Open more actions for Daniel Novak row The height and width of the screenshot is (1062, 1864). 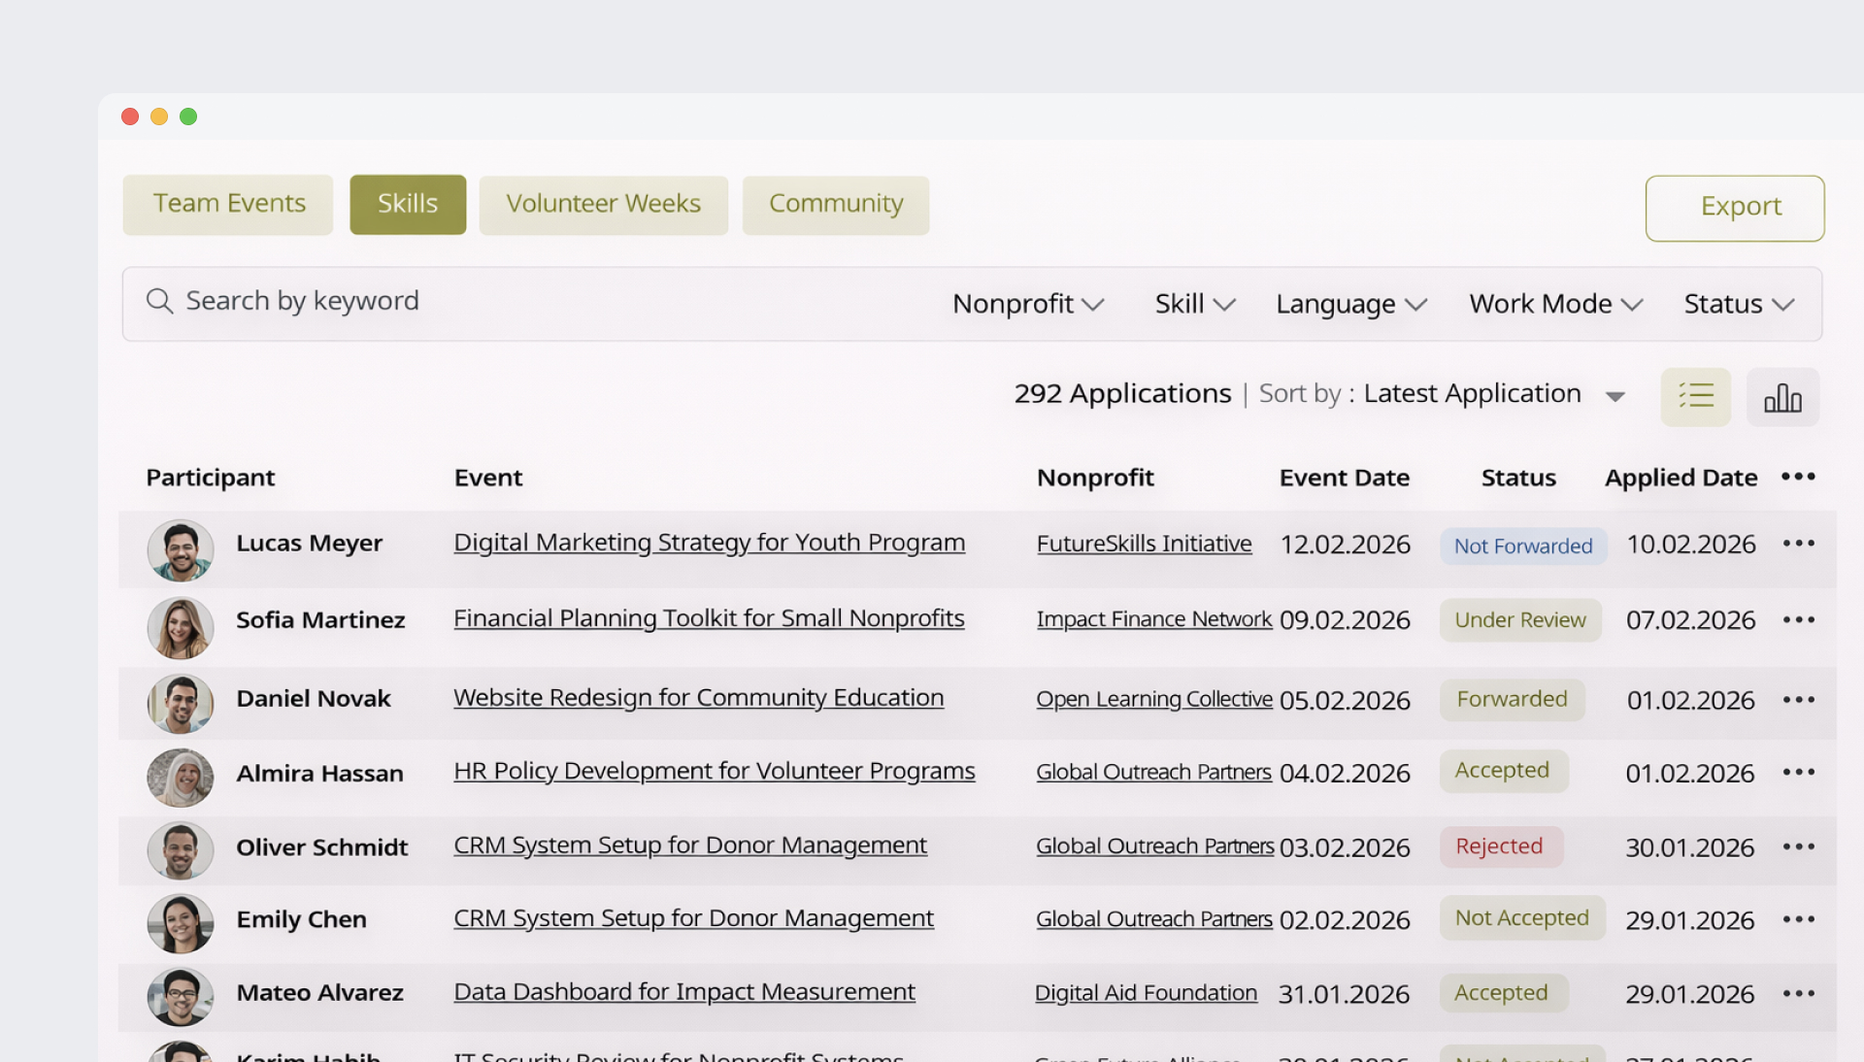tap(1798, 700)
